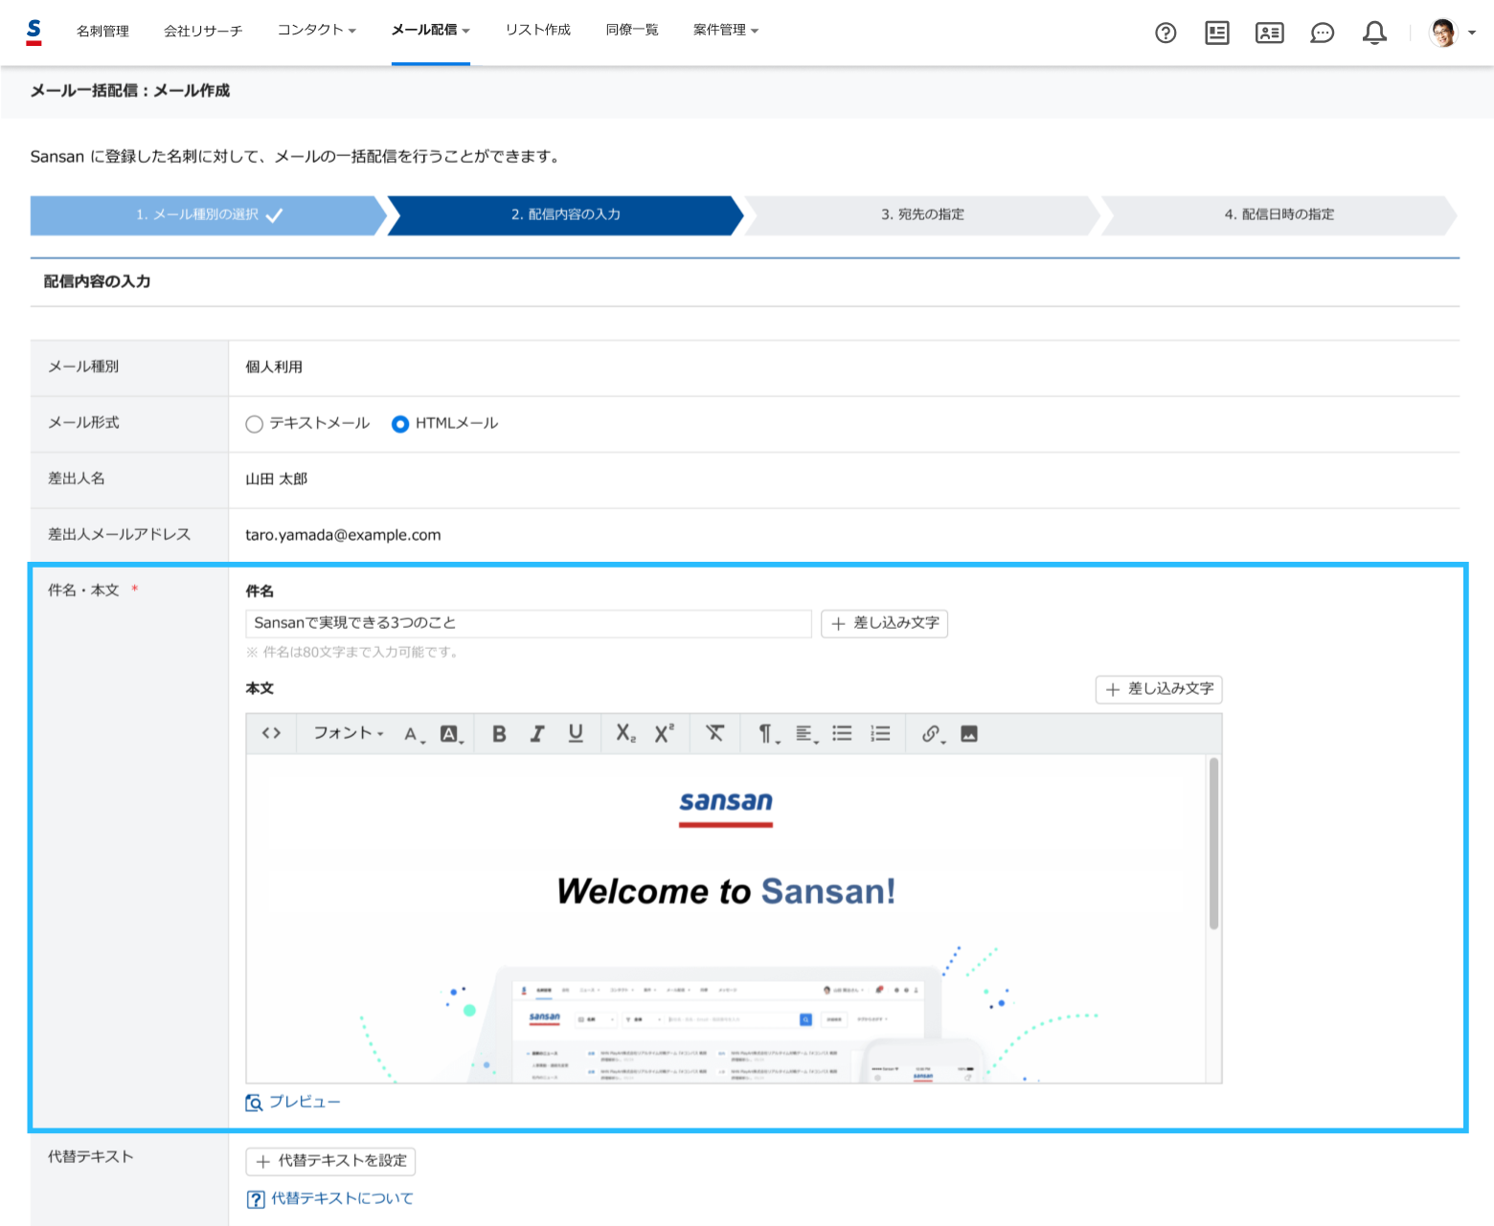The width and height of the screenshot is (1494, 1226).
Task: Select step 2 配信内容の入力
Action: 565,215
